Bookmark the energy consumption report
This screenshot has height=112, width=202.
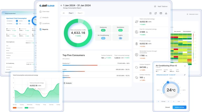(x=150, y=13)
